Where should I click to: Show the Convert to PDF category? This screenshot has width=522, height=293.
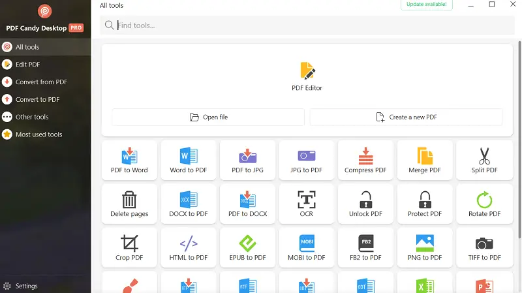coord(45,100)
